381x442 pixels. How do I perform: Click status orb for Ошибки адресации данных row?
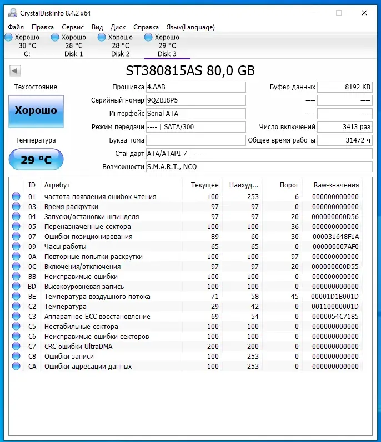point(16,366)
